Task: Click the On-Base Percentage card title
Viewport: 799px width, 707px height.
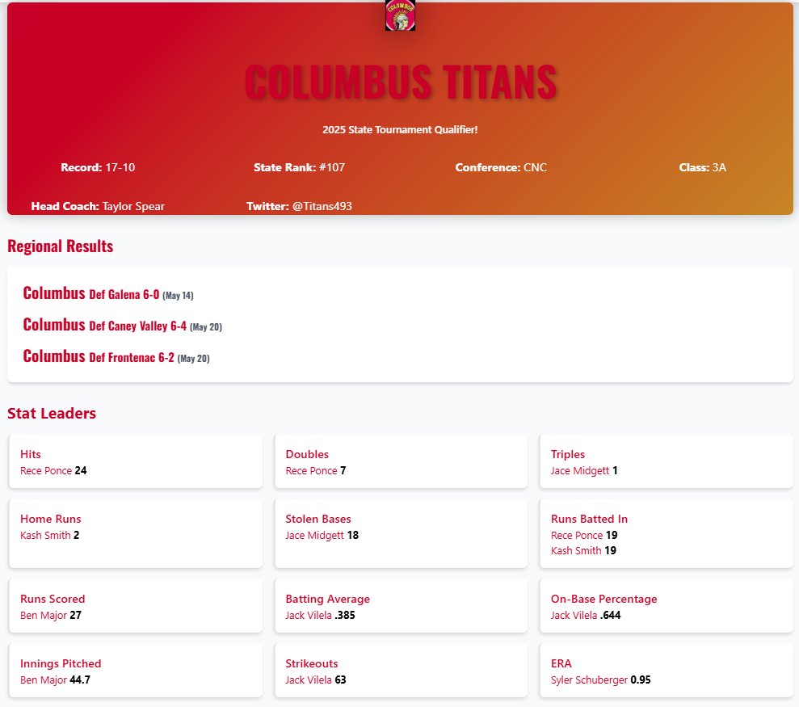Action: click(603, 599)
